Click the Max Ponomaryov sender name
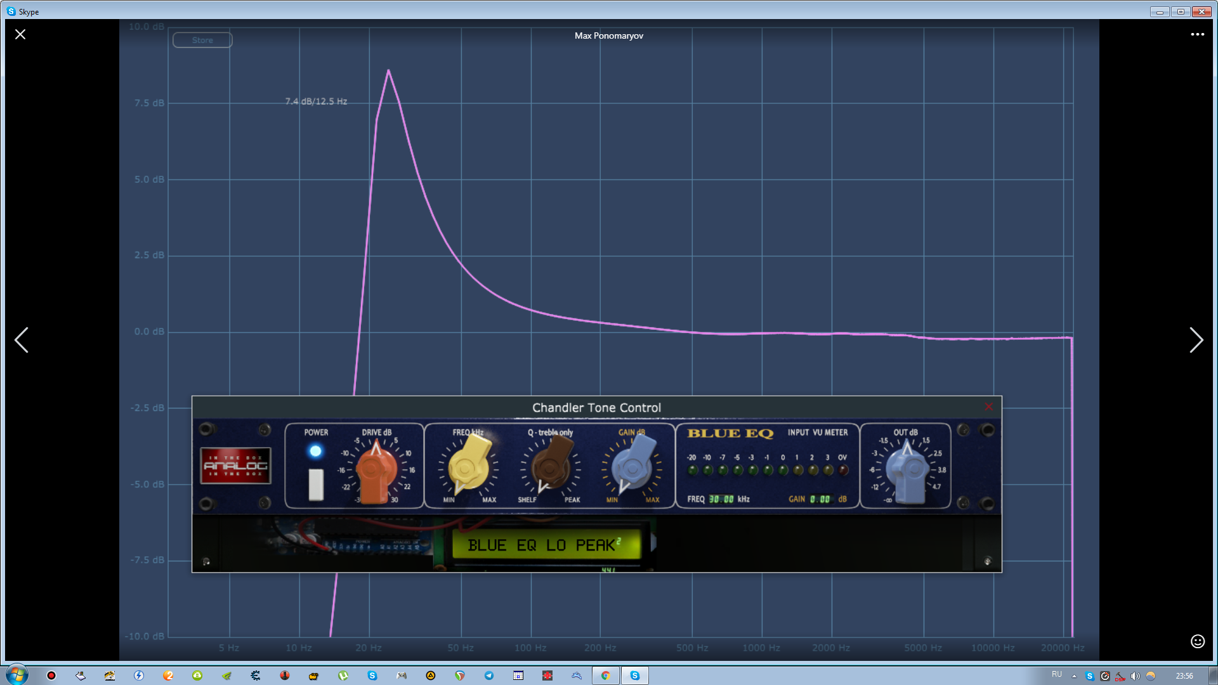The height and width of the screenshot is (685, 1218). (x=609, y=36)
